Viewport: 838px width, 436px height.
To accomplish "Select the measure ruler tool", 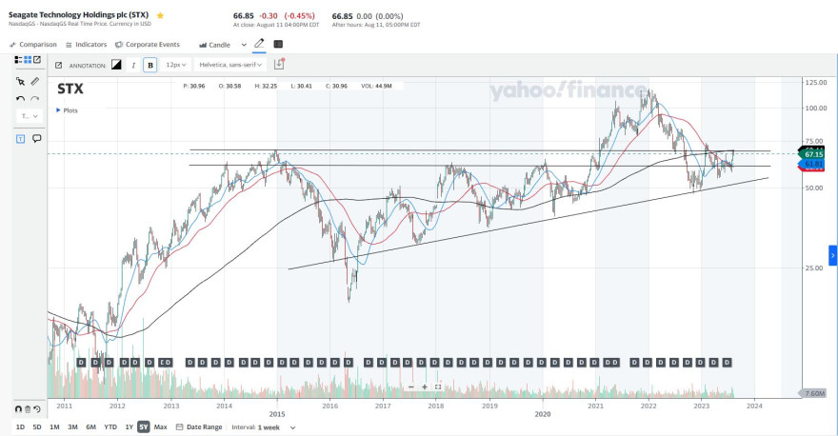I will point(34,81).
